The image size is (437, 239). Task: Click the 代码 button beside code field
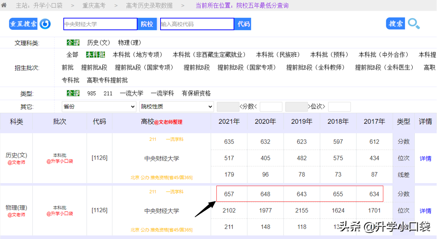pyautogui.click(x=243, y=24)
